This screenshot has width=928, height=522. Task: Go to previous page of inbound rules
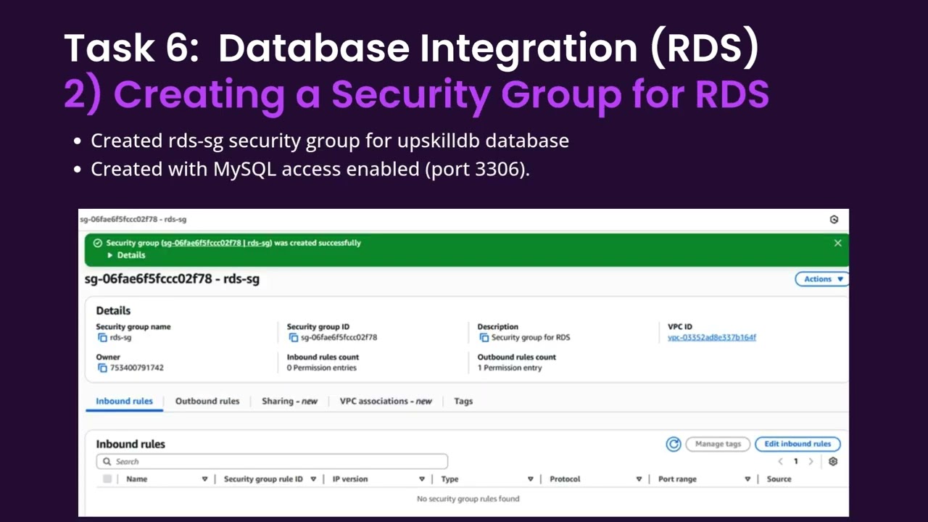(x=781, y=461)
